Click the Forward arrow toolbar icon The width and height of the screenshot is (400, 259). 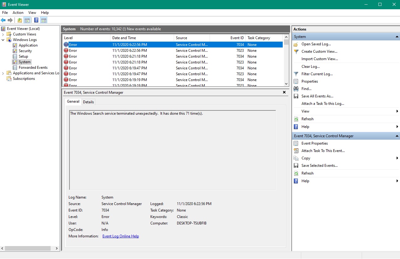point(10,20)
